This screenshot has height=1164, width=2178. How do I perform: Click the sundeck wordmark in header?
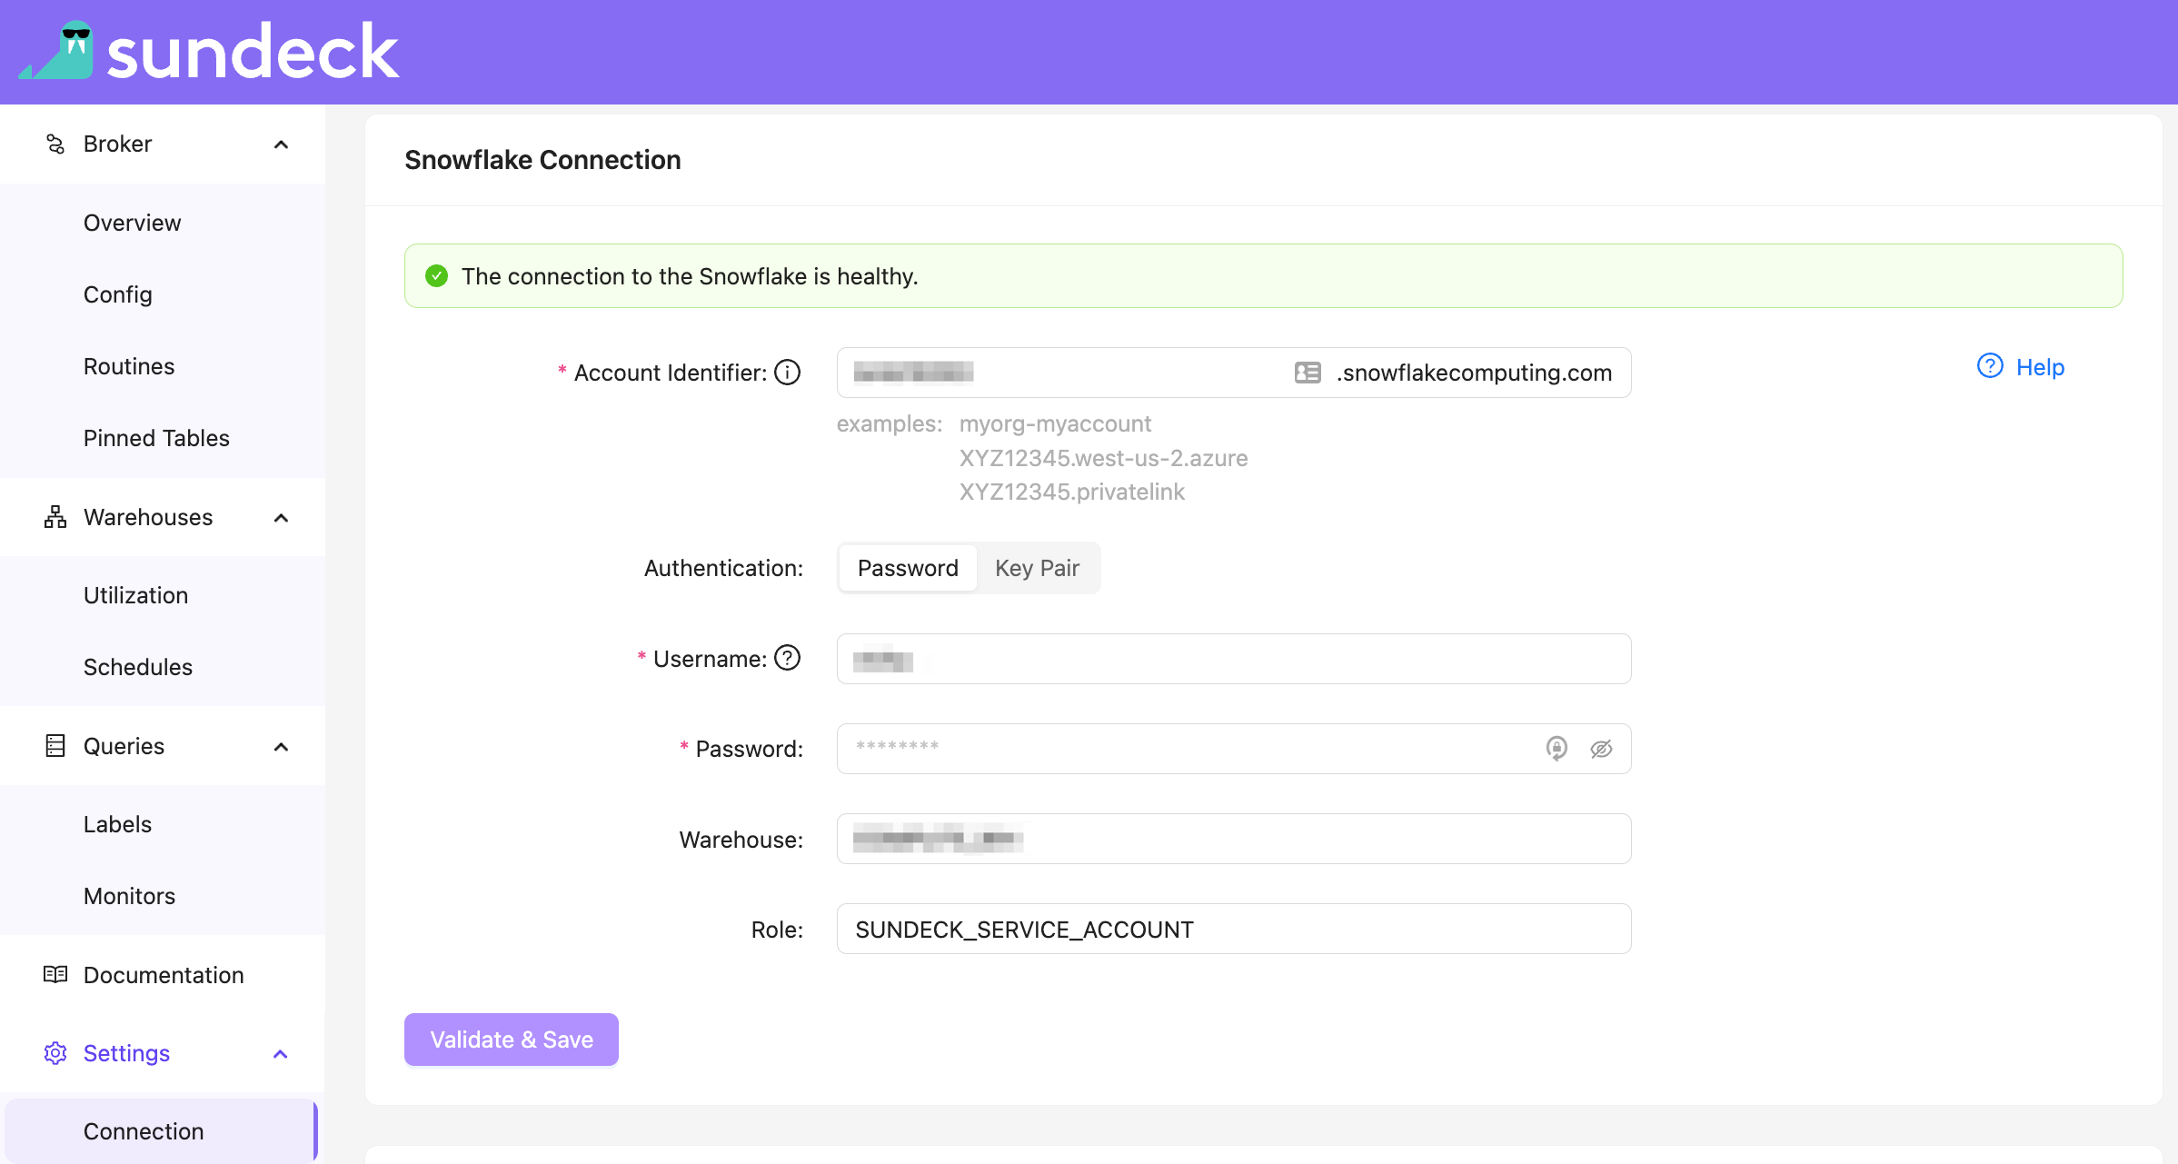click(253, 53)
